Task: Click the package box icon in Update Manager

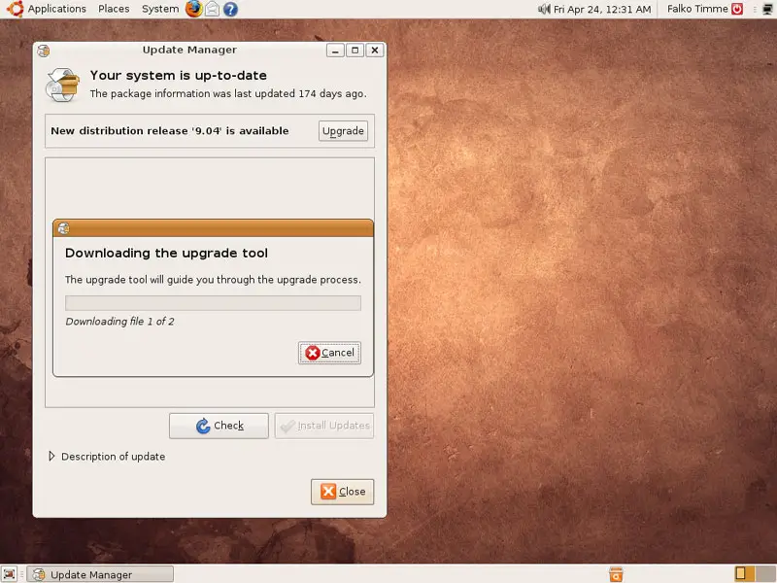Action: pos(62,85)
